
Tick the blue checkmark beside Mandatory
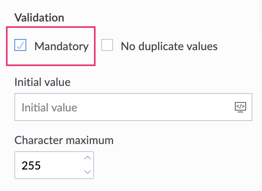[x=20, y=46]
